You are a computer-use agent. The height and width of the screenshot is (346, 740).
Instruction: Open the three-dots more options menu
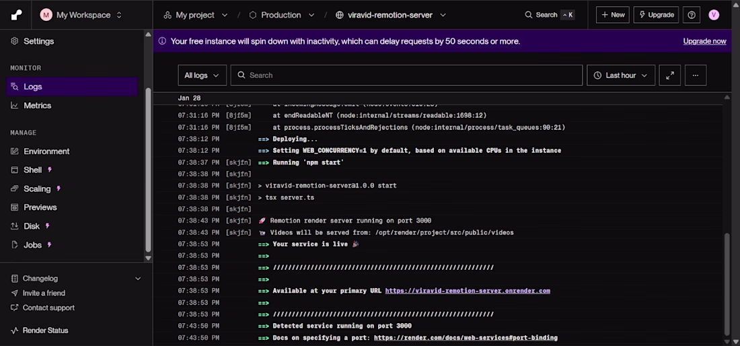[695, 75]
